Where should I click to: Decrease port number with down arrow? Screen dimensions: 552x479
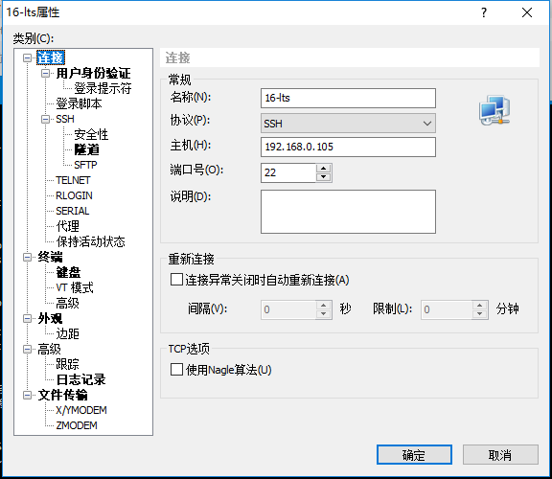pyautogui.click(x=324, y=177)
